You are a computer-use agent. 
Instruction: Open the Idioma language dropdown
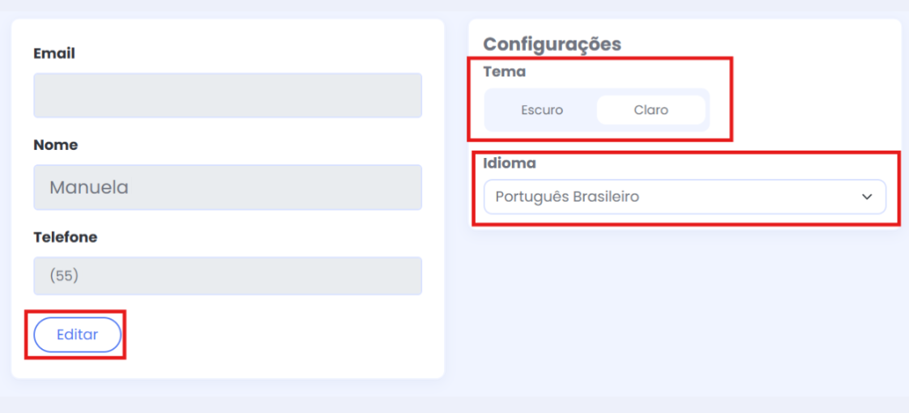click(x=684, y=197)
